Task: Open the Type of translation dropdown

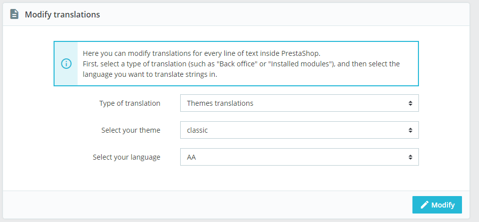Action: (x=299, y=103)
